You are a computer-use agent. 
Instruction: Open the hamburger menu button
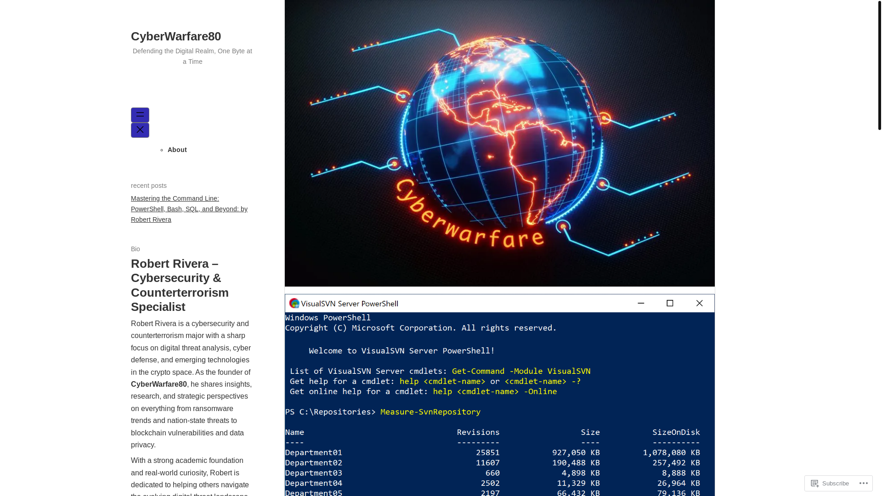[140, 115]
